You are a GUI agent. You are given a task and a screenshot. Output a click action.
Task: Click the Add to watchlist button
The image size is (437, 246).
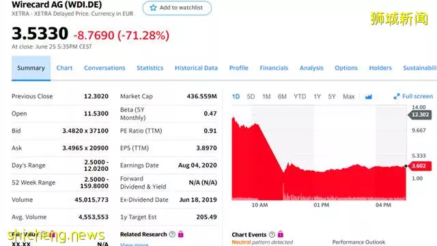(177, 8)
